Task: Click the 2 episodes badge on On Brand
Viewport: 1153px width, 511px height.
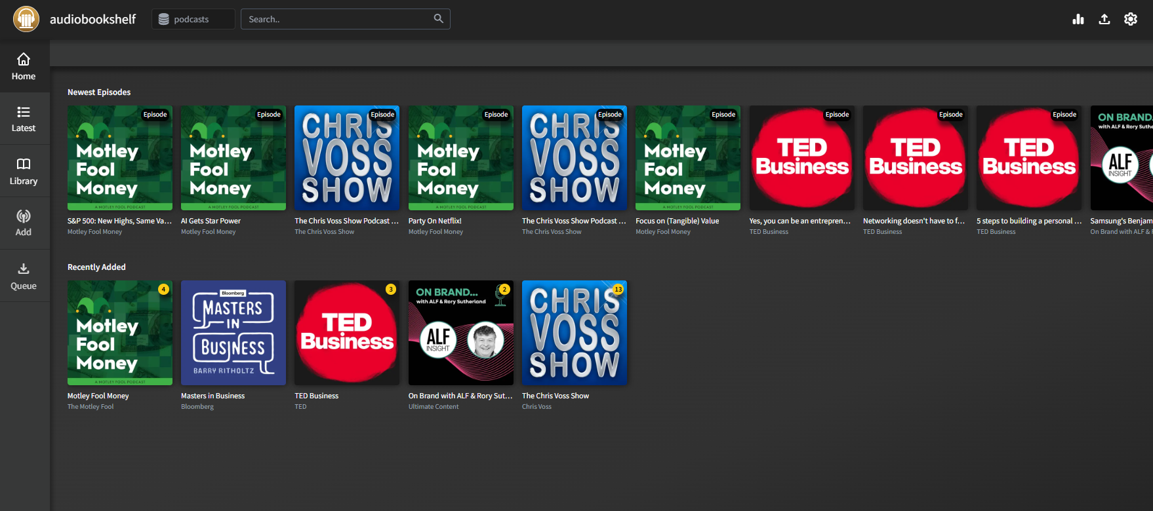Action: coord(504,289)
